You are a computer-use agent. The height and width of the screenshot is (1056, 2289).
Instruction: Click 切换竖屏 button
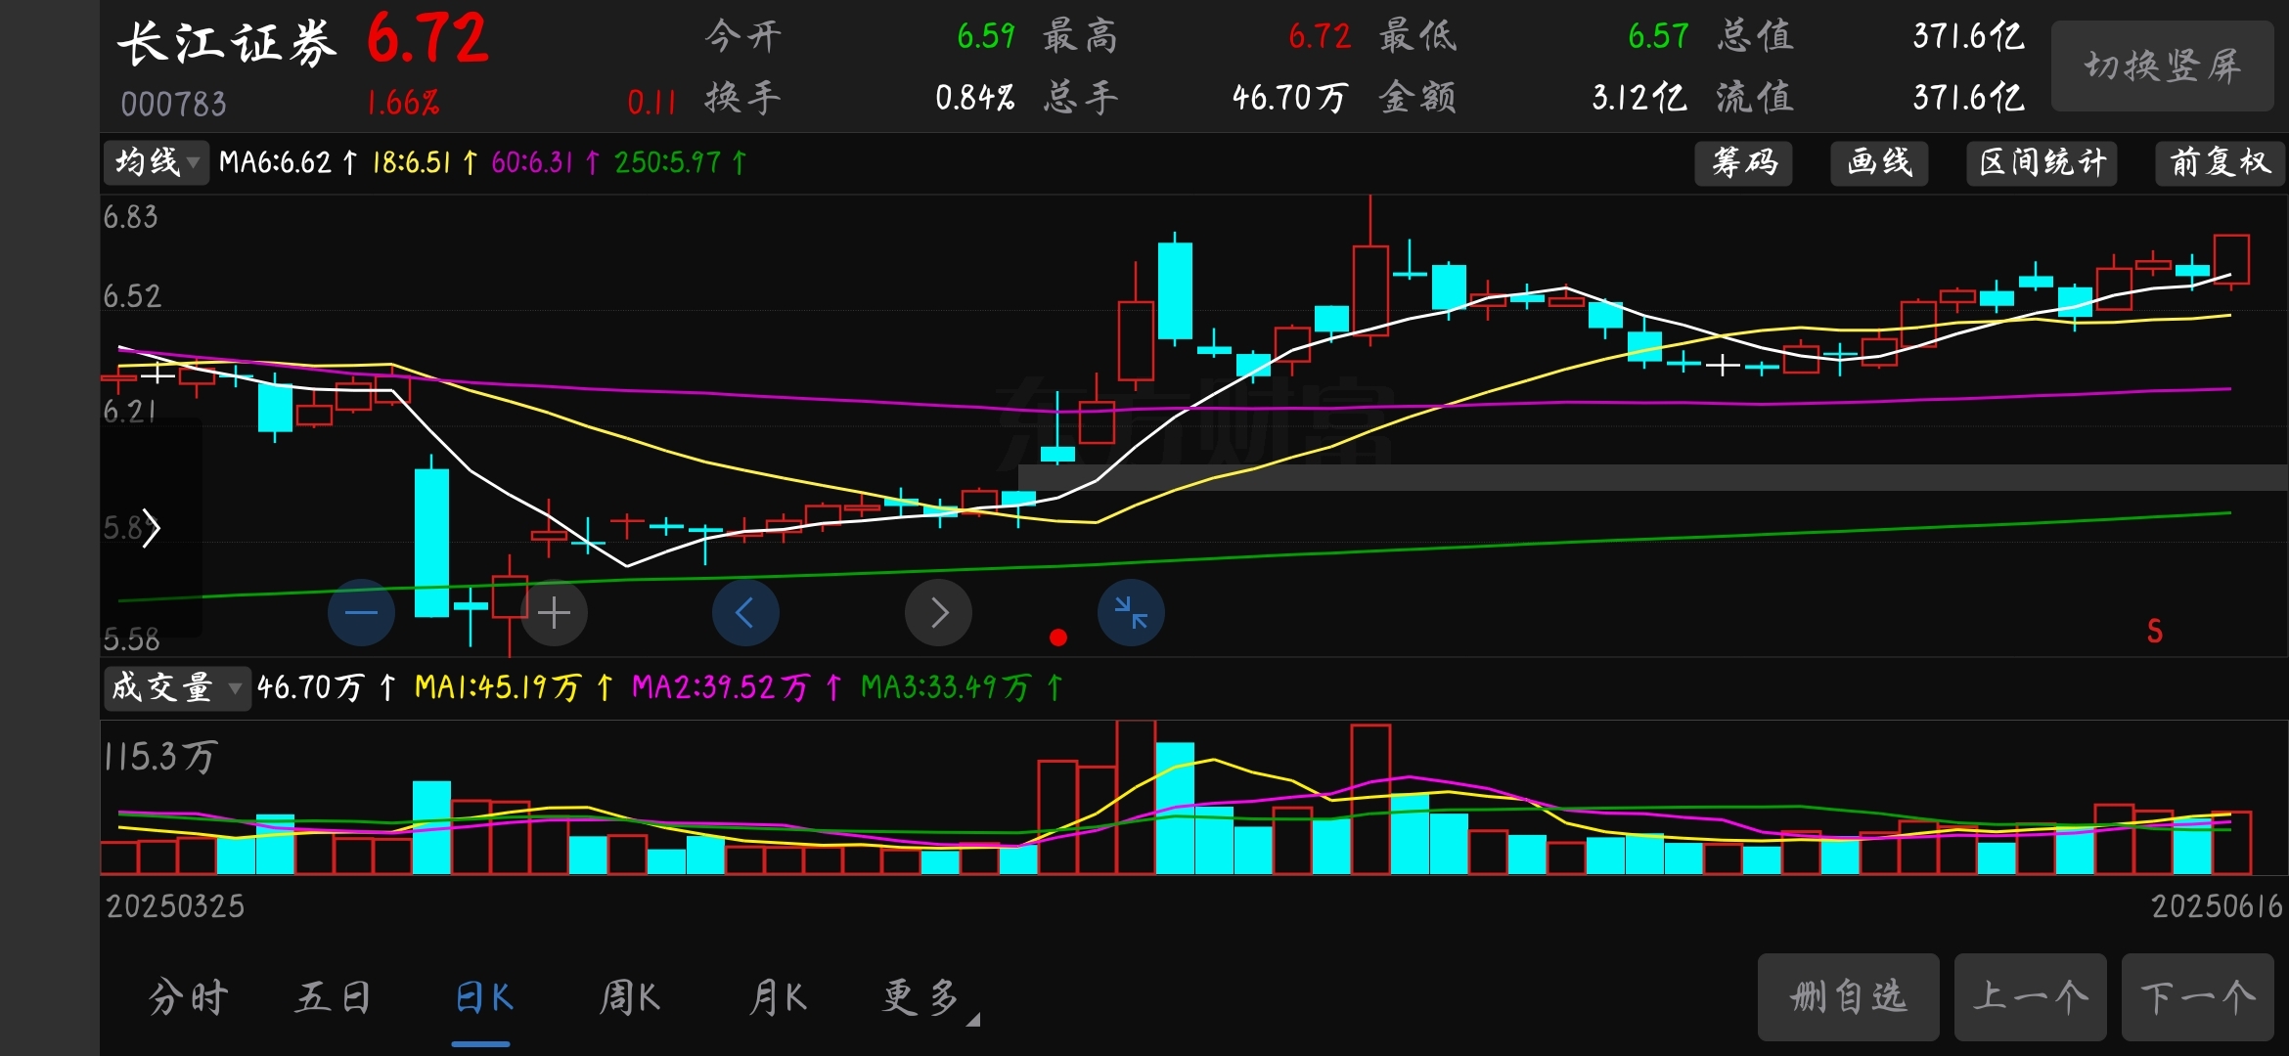click(2162, 66)
